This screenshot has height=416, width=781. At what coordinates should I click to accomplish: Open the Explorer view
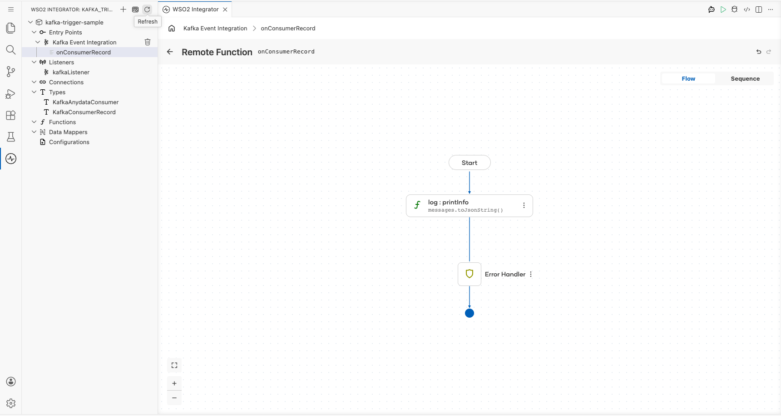pos(11,28)
